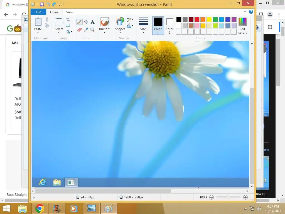Pick the green color swatch
Viewport: 285px width, 214px height.
[215, 20]
